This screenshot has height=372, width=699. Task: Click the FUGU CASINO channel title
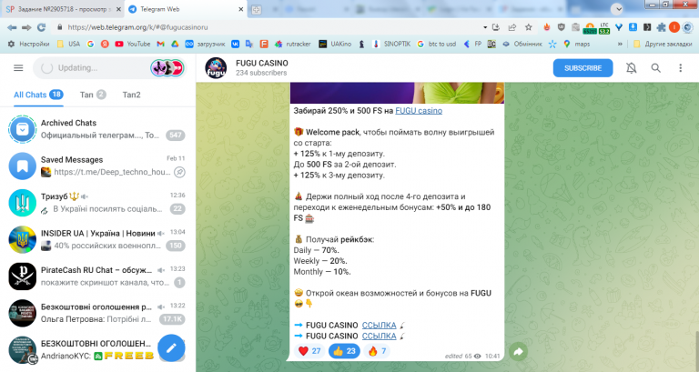[262, 64]
